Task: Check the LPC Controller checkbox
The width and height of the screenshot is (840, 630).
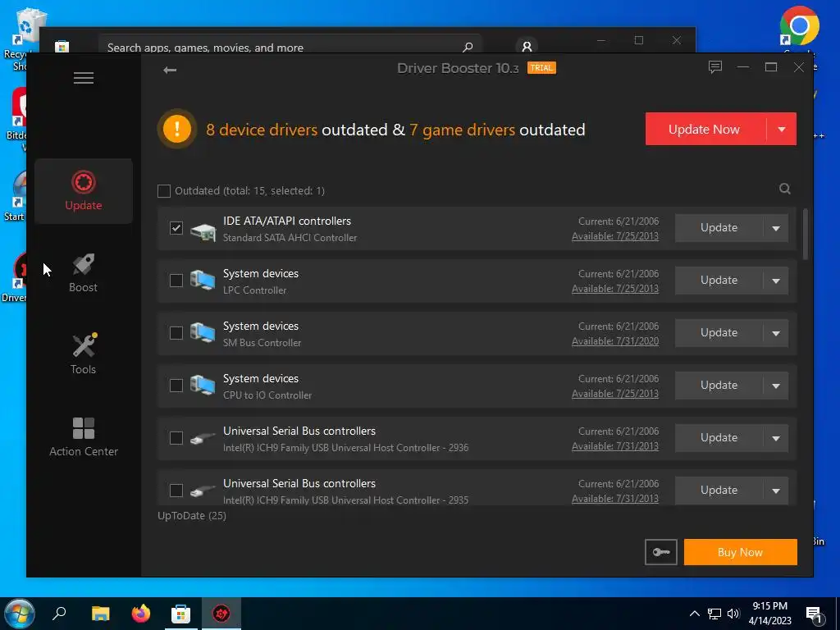Action: pos(176,281)
